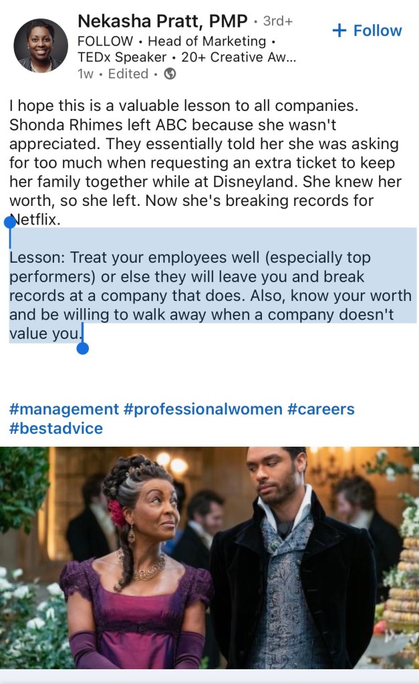Tap the Head of Marketing headline
Screen dimensions: 419x684
[206, 41]
